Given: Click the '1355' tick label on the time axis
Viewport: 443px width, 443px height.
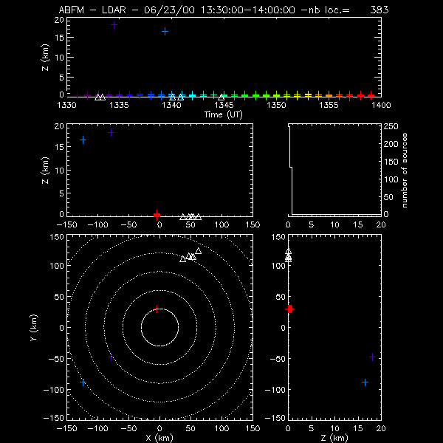Looking at the screenshot, I should 329,105.
